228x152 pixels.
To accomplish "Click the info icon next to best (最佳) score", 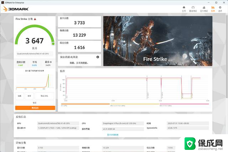I will pyautogui.click(x=51, y=62).
